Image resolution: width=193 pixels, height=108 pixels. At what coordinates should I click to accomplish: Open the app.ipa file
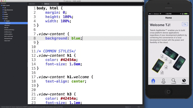tap(6, 28)
